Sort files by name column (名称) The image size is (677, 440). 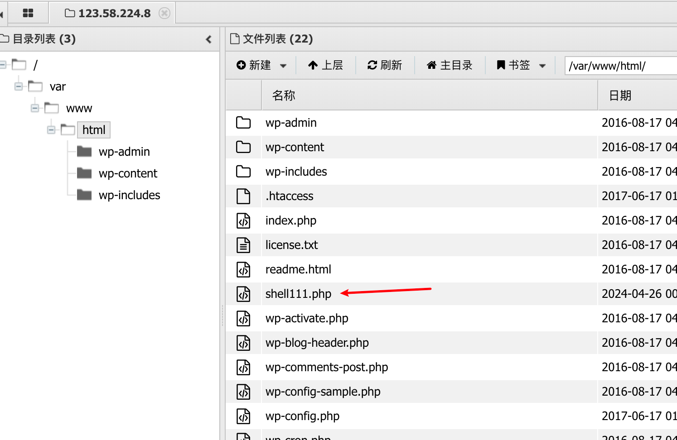click(x=284, y=96)
